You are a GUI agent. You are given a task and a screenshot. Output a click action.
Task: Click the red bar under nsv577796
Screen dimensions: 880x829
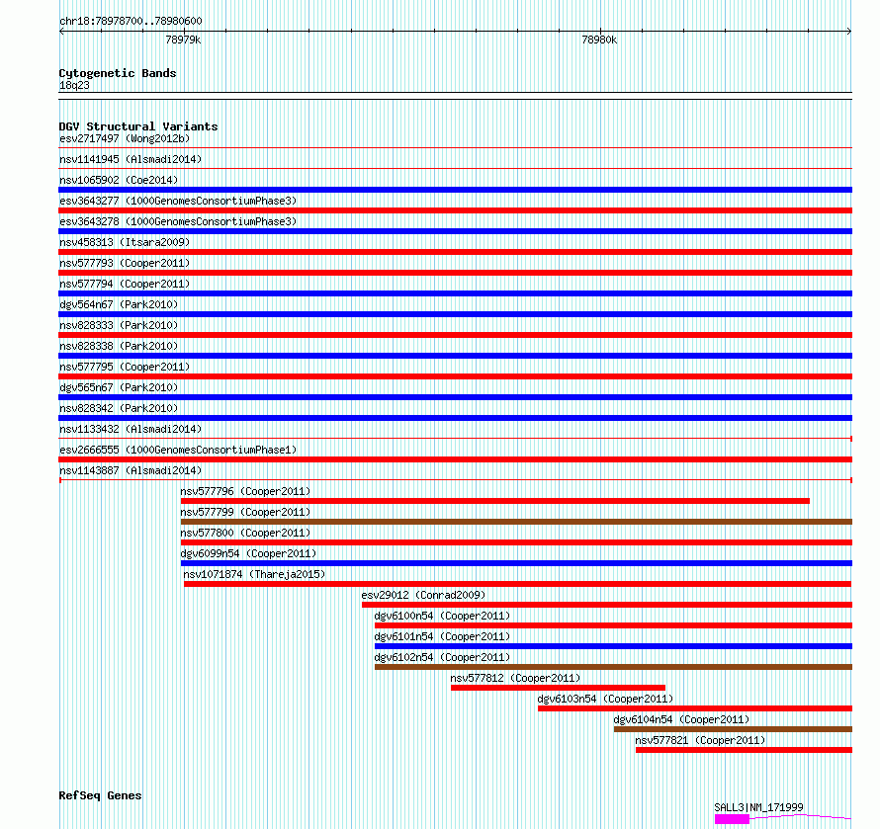pos(495,501)
